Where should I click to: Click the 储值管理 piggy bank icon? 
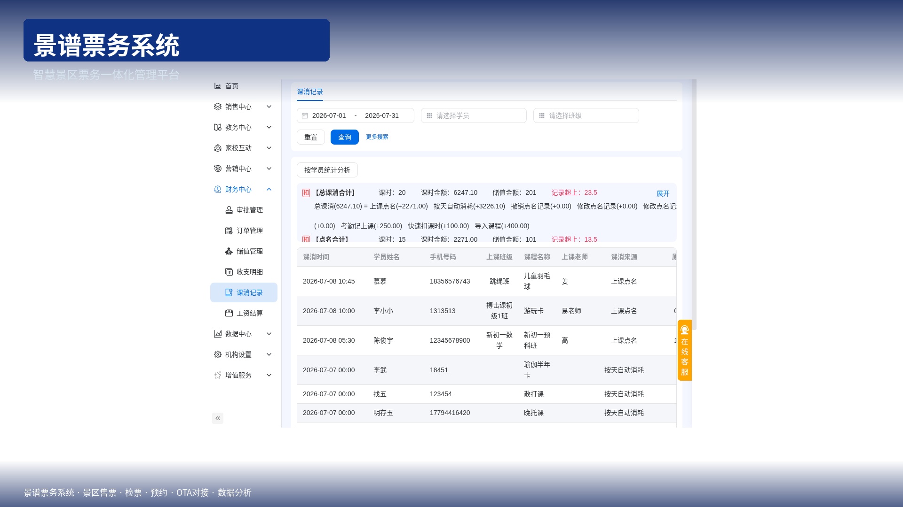[229, 251]
